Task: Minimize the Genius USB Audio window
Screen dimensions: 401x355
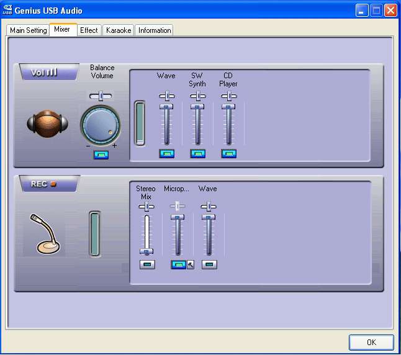Action: 362,11
